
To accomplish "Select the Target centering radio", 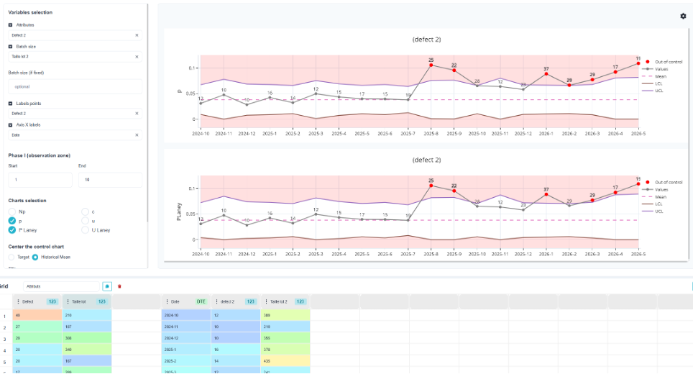I will (12, 257).
